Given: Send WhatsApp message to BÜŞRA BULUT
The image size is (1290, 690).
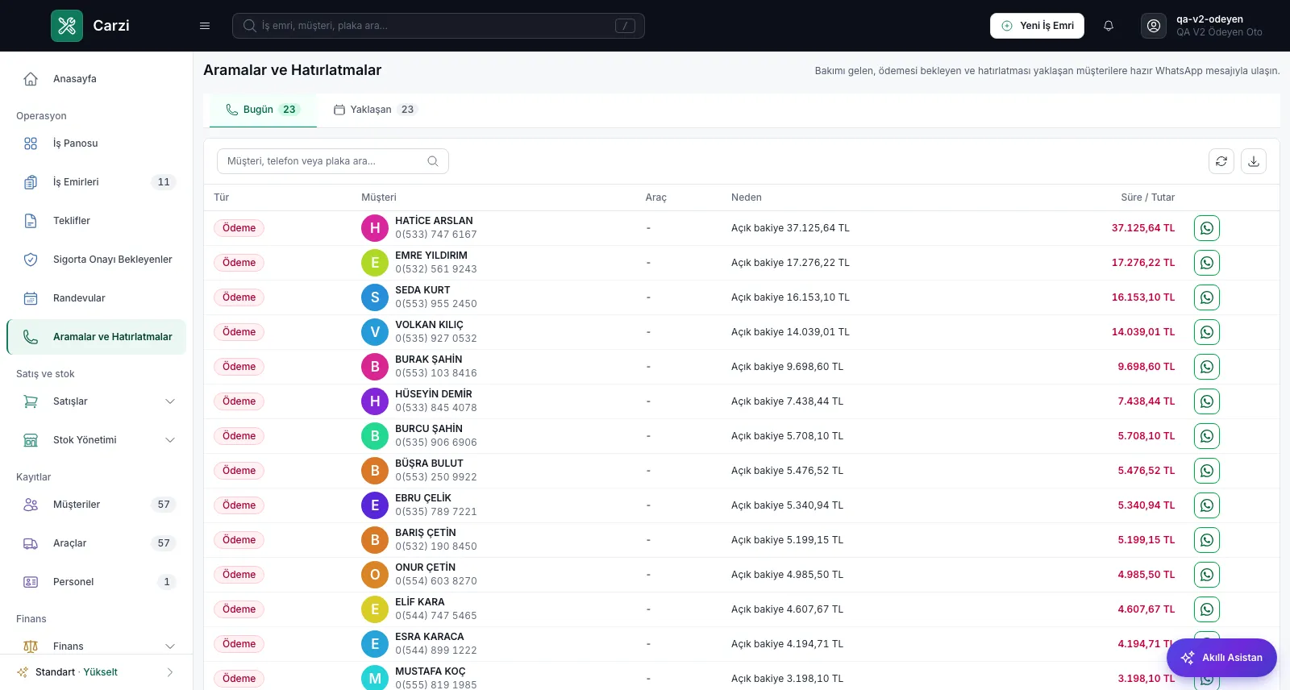Looking at the screenshot, I should 1207,471.
